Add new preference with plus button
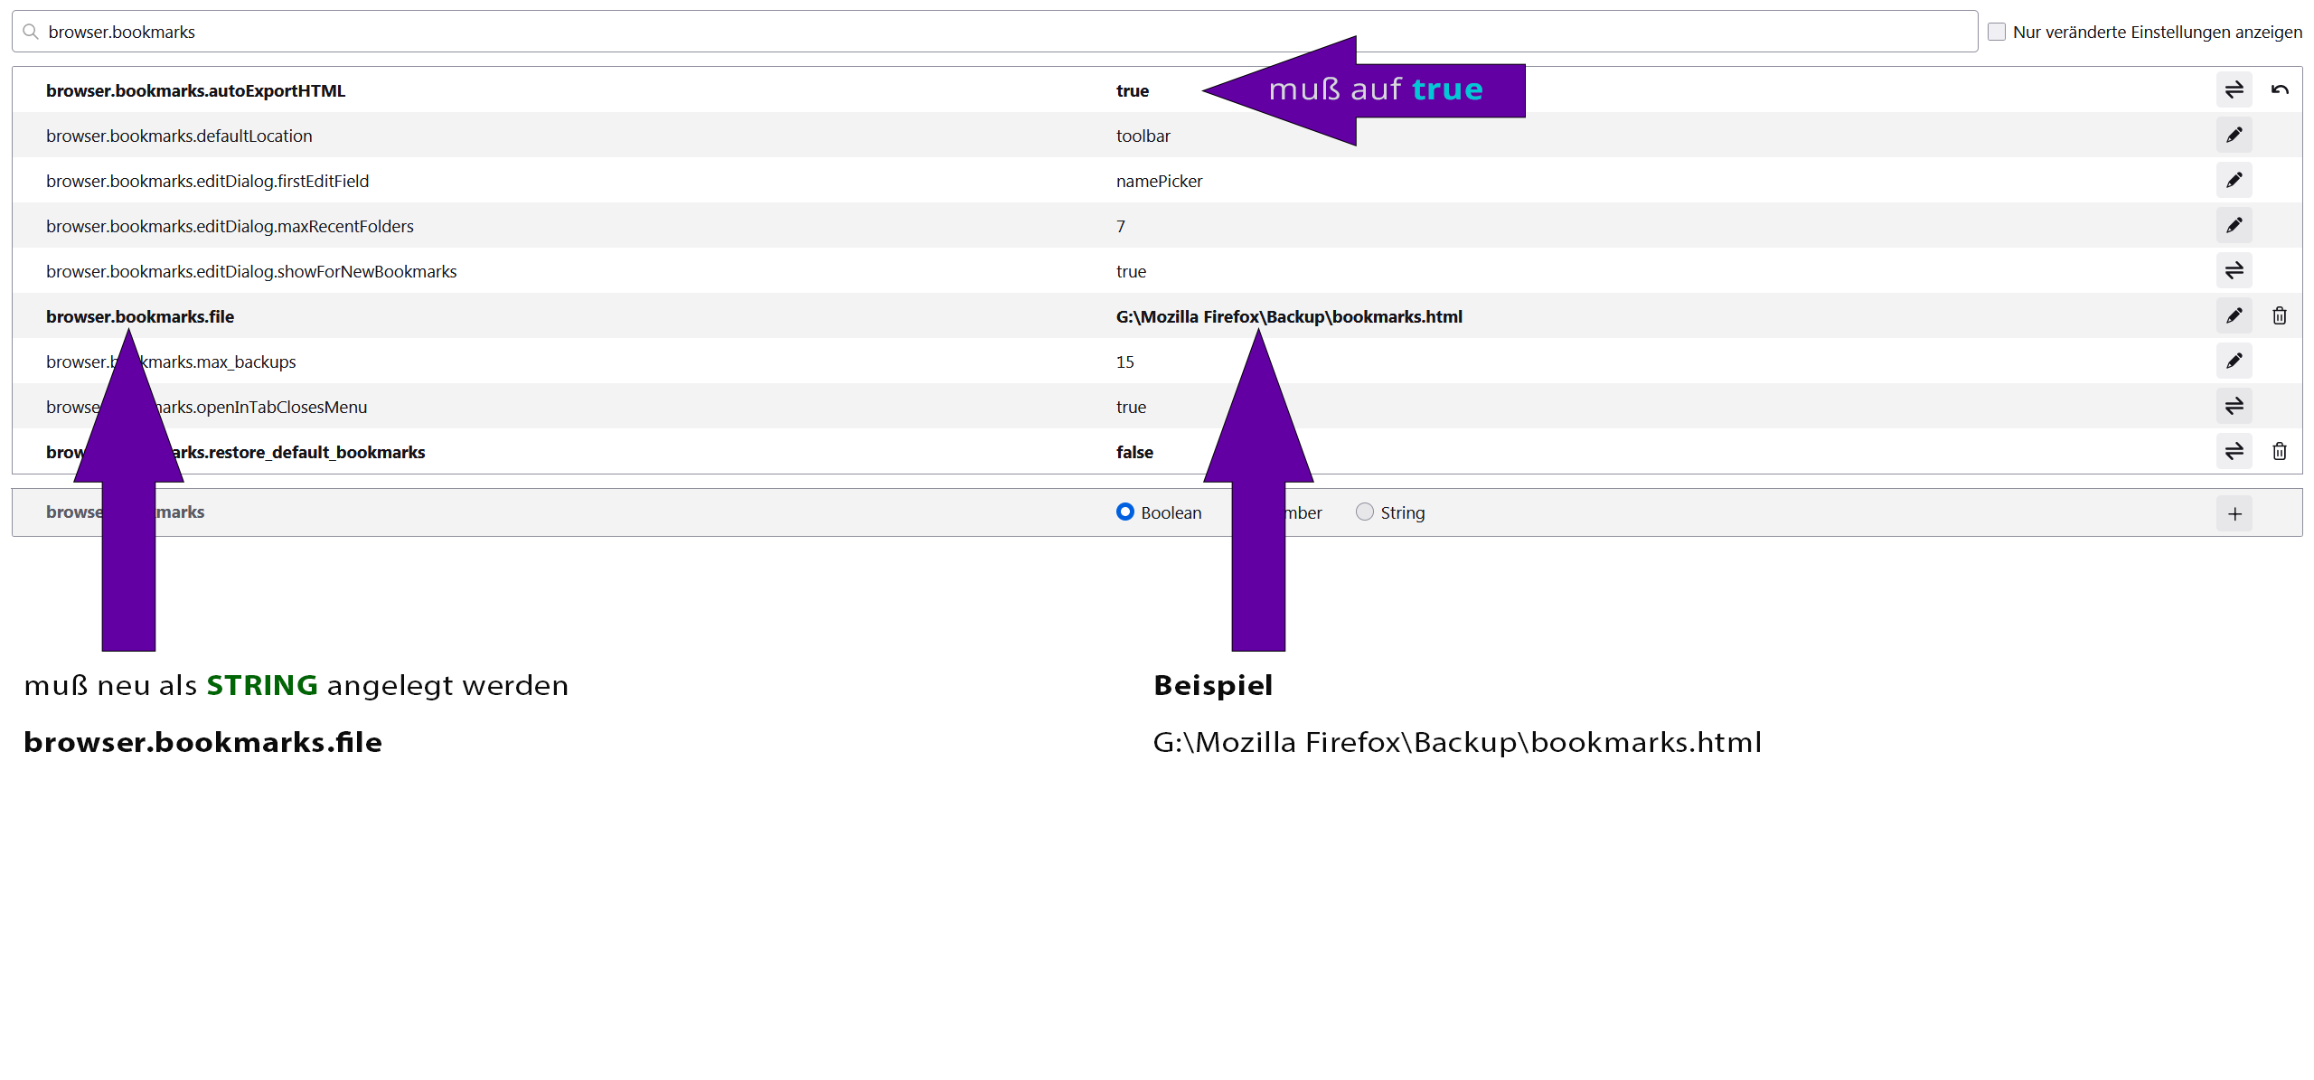2314x1080 pixels. tap(2234, 513)
